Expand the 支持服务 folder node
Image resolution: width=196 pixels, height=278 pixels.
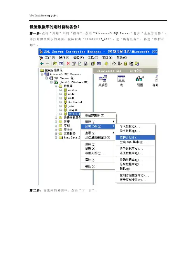point(56,133)
